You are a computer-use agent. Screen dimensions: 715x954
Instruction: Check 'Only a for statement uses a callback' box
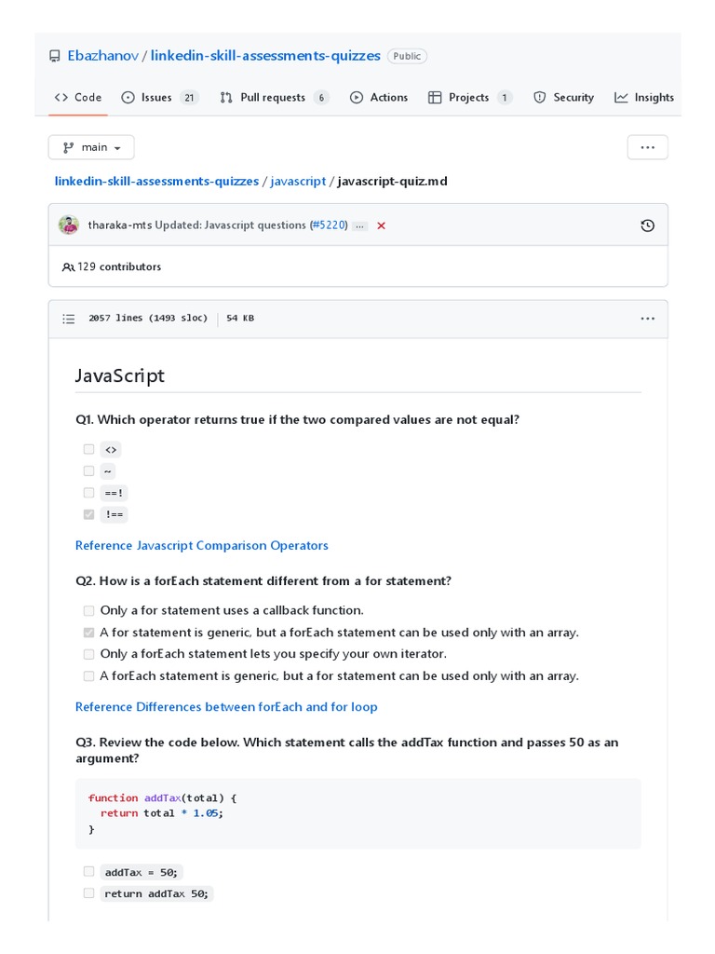(88, 610)
